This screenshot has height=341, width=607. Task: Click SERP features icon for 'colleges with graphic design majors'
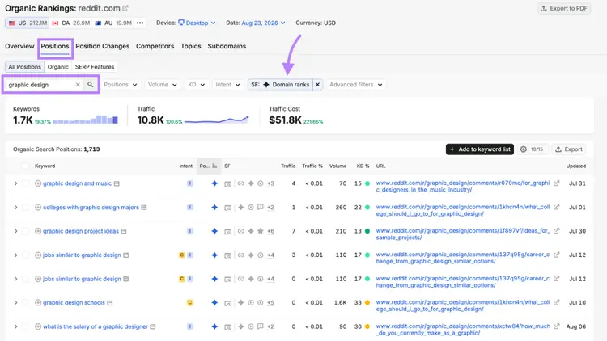click(x=227, y=208)
